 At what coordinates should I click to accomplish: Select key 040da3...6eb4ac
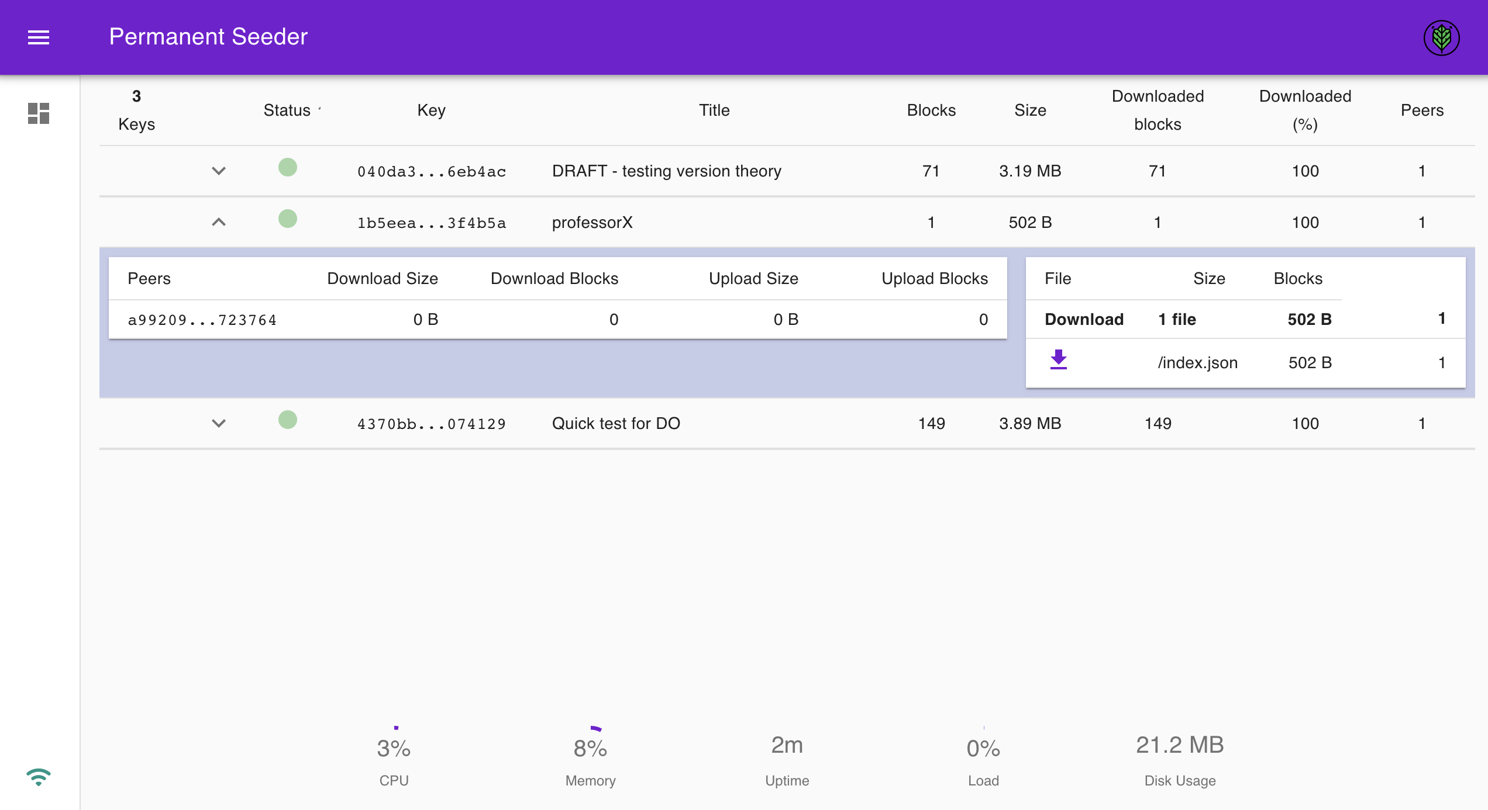pyautogui.click(x=432, y=172)
